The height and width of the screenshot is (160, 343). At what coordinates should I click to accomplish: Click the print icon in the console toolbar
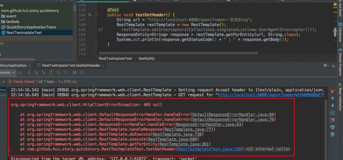(x=332, y=127)
